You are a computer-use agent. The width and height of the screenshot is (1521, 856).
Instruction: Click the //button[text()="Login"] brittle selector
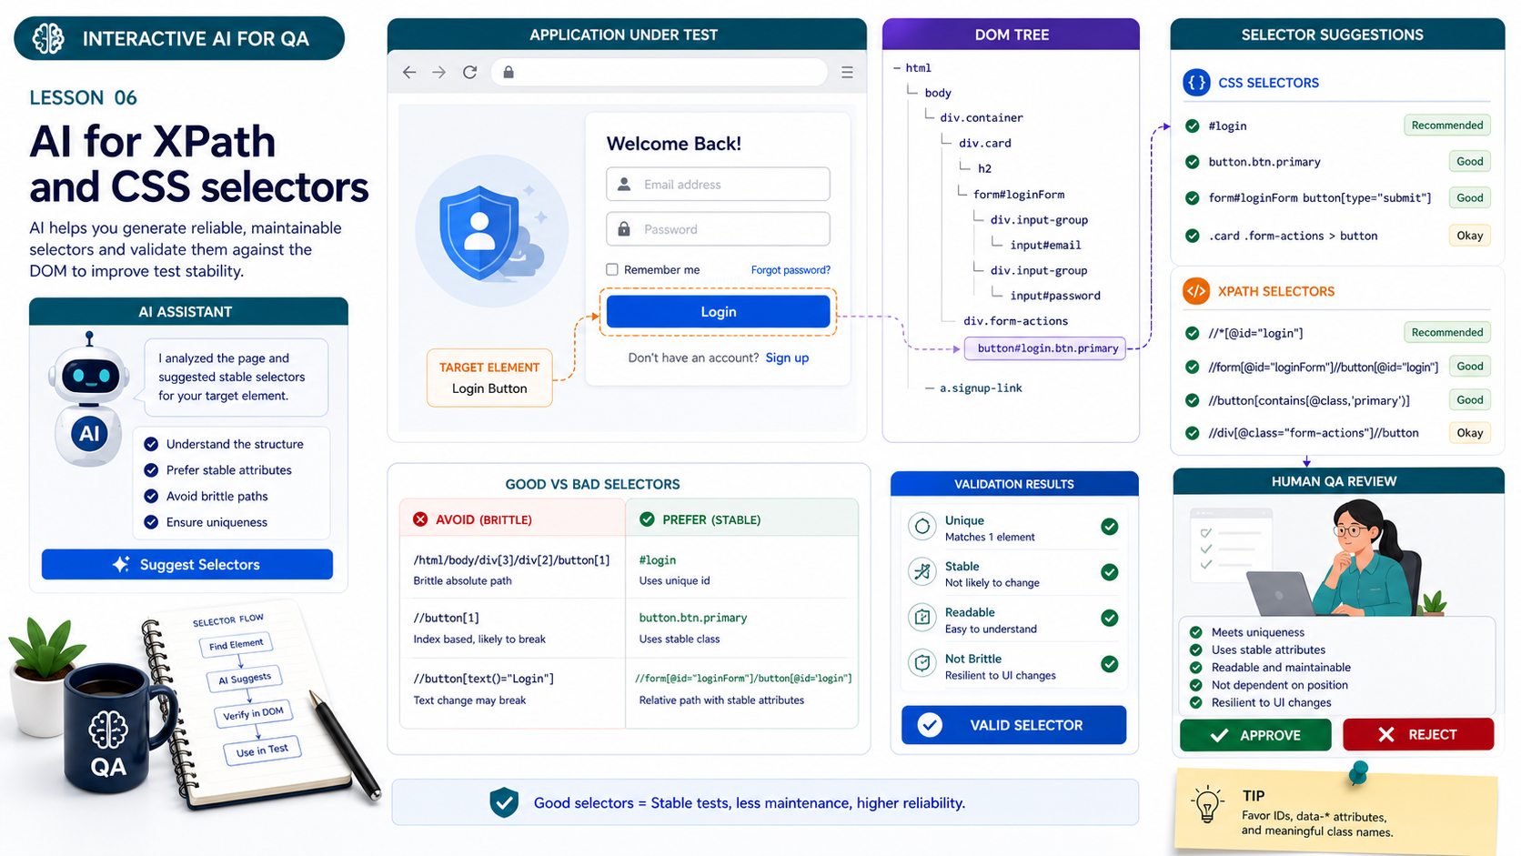(x=483, y=679)
